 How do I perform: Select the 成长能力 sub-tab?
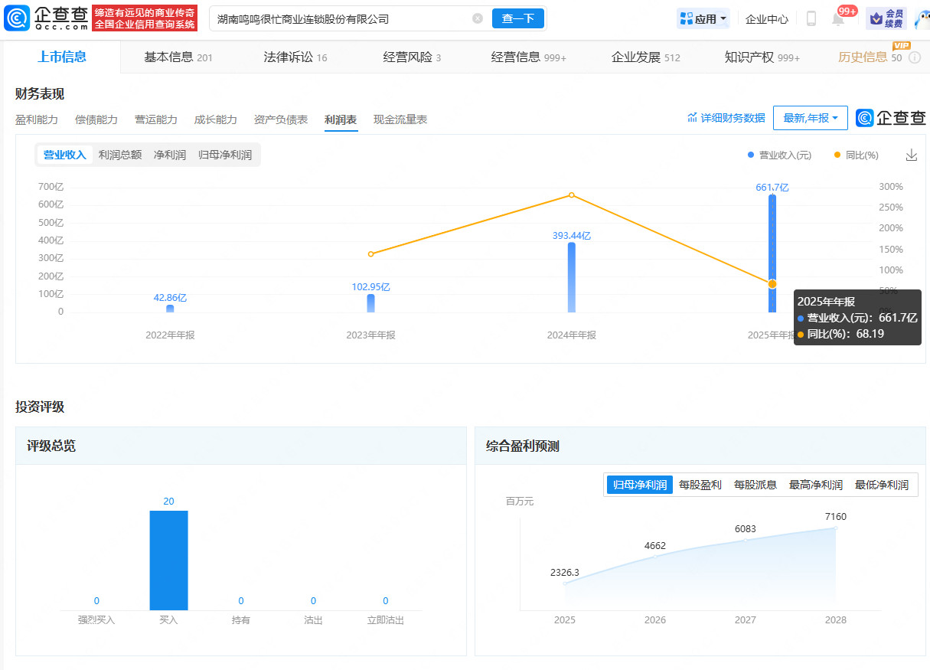coord(216,119)
